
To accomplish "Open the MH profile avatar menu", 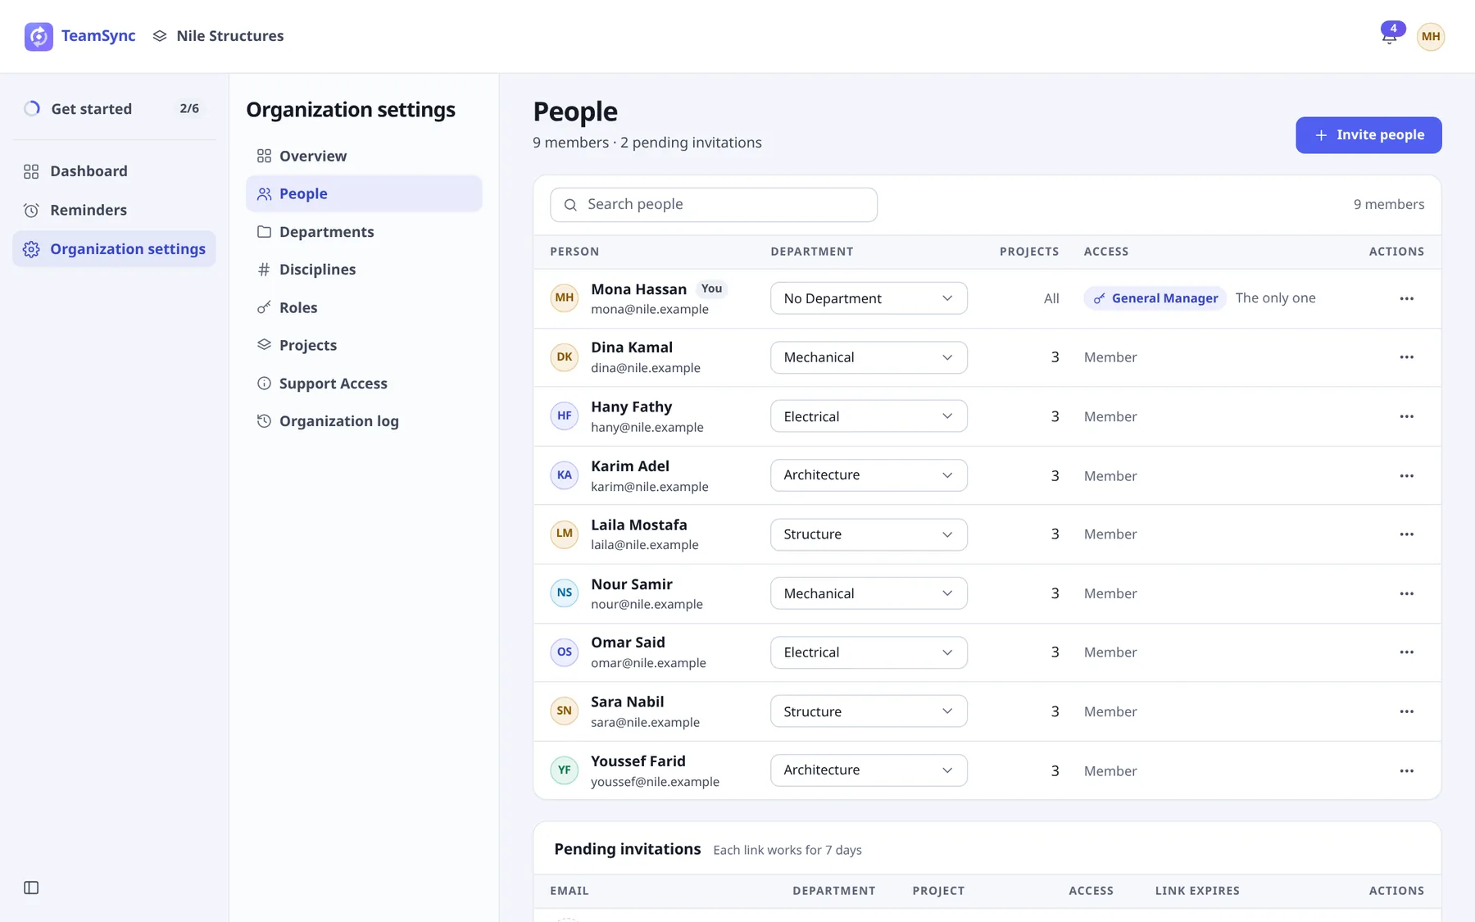I will [1431, 36].
